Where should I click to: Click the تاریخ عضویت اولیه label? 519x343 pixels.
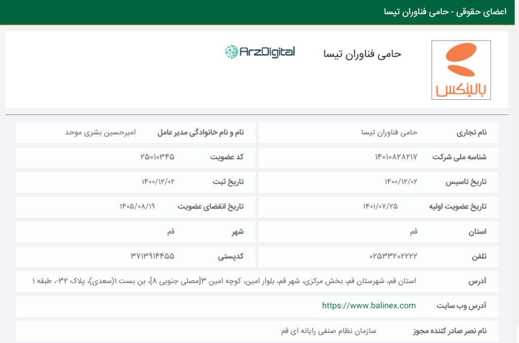458,207
